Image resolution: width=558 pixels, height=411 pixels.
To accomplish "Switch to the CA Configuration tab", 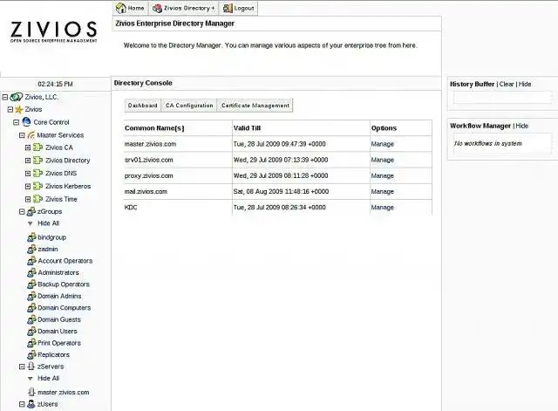I will (x=189, y=106).
